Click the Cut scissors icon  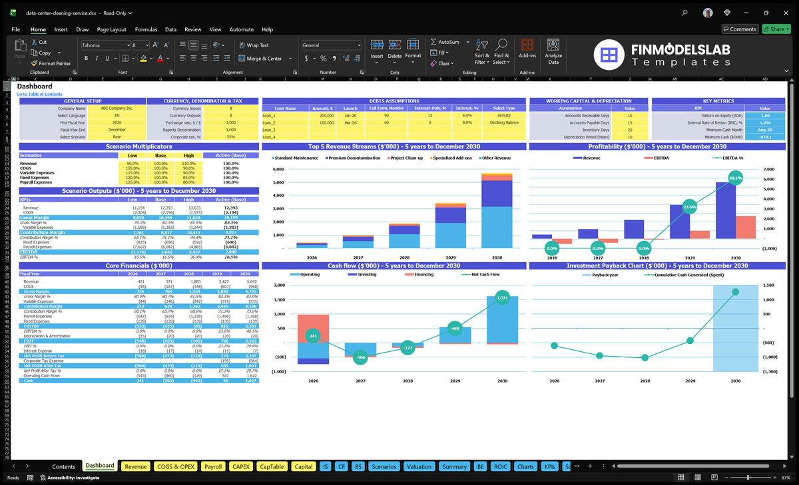[x=34, y=42]
